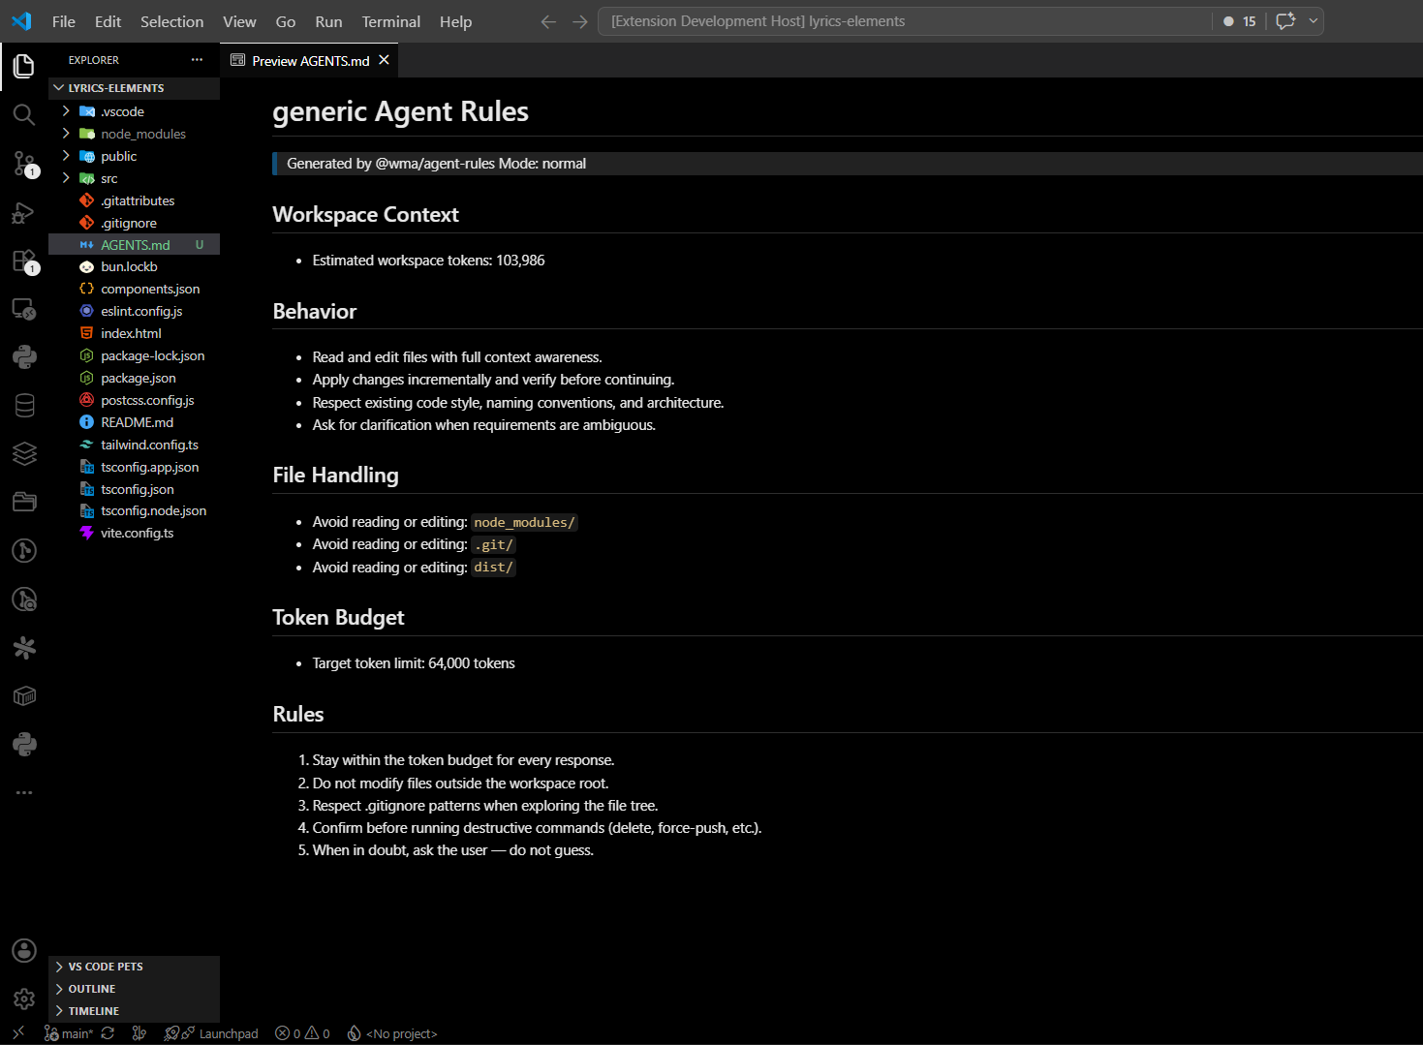Image resolution: width=1423 pixels, height=1045 pixels.
Task: Open .gitignore in the explorer
Action: pyautogui.click(x=134, y=223)
